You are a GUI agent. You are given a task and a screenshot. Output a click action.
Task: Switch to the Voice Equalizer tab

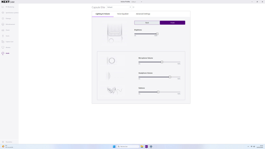[x=123, y=14]
